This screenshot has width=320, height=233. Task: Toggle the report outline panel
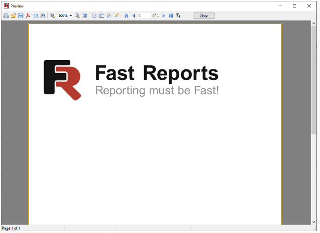95,15
